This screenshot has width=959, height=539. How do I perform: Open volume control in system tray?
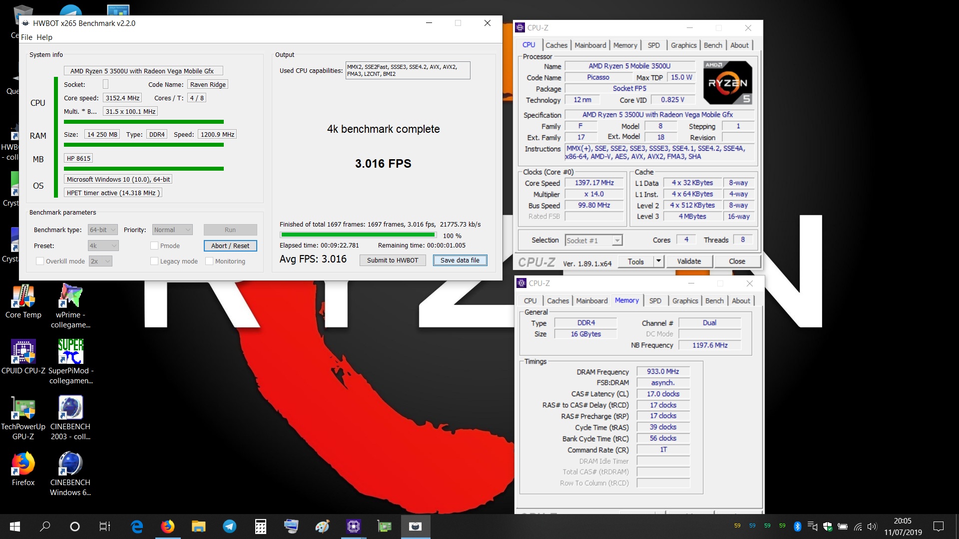(x=872, y=527)
